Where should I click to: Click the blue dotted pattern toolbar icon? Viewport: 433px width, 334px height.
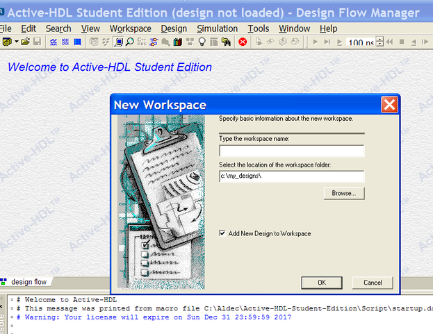pos(65,42)
